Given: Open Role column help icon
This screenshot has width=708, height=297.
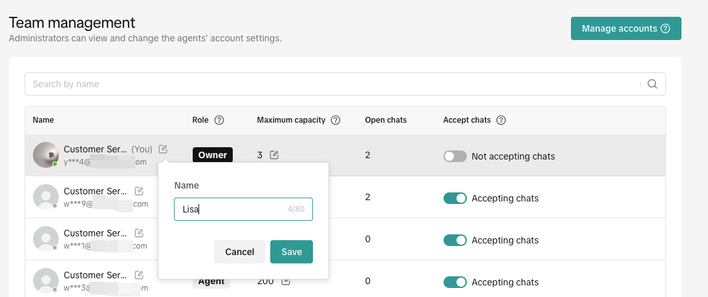Looking at the screenshot, I should click(219, 120).
